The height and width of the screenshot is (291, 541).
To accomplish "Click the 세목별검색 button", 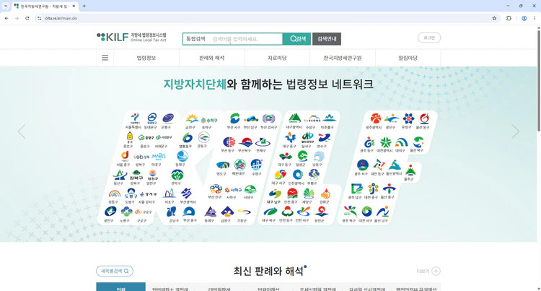I will pyautogui.click(x=115, y=271).
